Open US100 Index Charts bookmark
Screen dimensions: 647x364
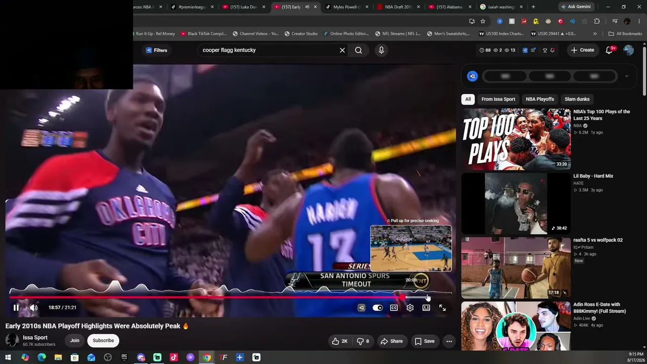click(x=501, y=34)
